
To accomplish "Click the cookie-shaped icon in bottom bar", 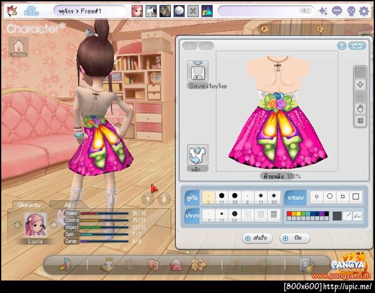I will pos(199,264).
